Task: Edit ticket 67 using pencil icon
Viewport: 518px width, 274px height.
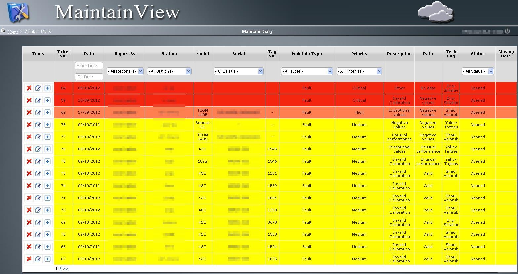Action: 38,259
